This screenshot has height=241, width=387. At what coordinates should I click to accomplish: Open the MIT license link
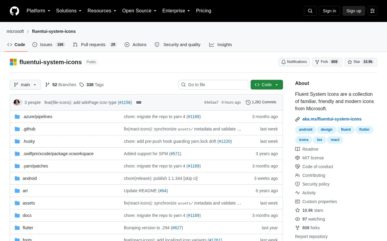[309, 158]
